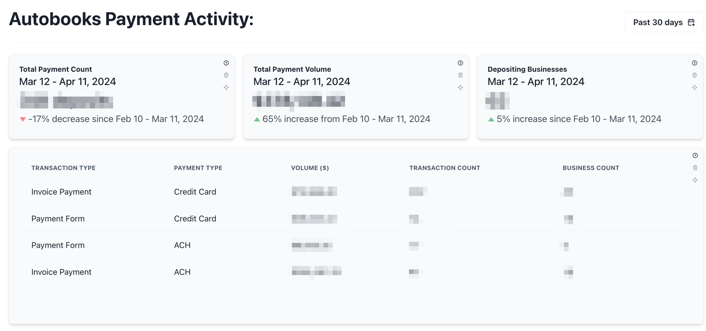Delete the Depositing Businesses card
Screen dimensions: 706x331
point(694,75)
